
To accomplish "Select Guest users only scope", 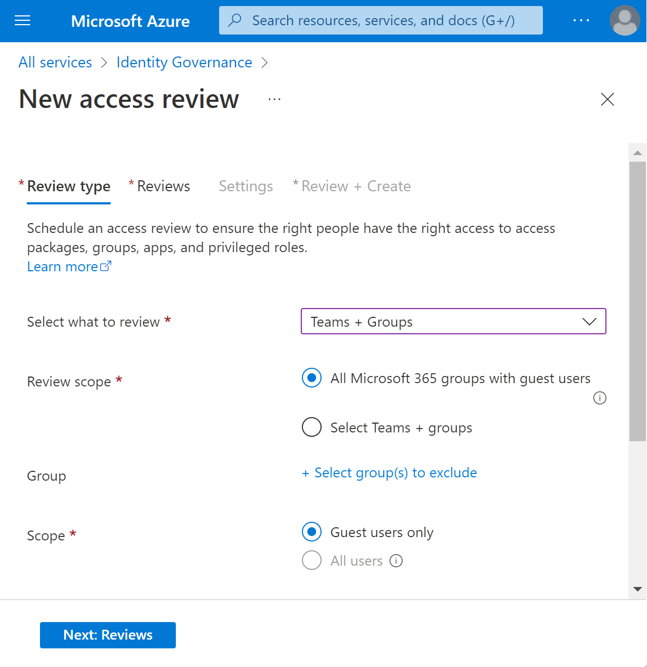I will pyautogui.click(x=312, y=532).
